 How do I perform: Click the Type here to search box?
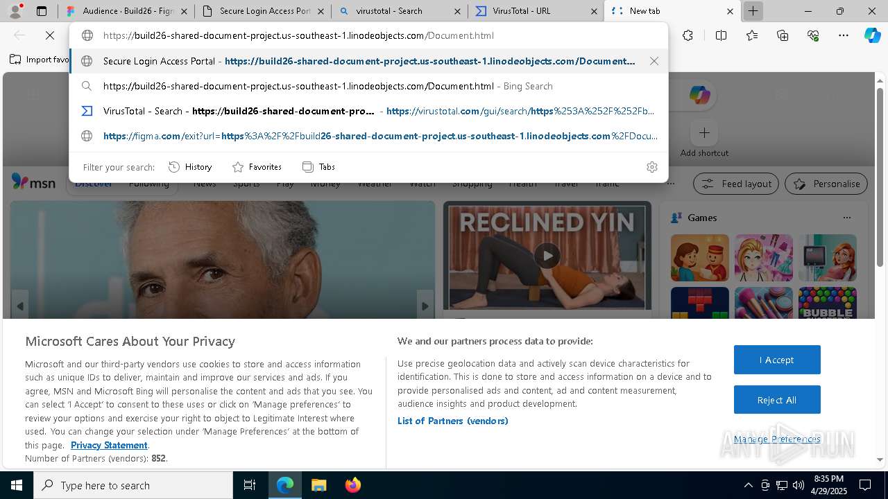(x=133, y=485)
